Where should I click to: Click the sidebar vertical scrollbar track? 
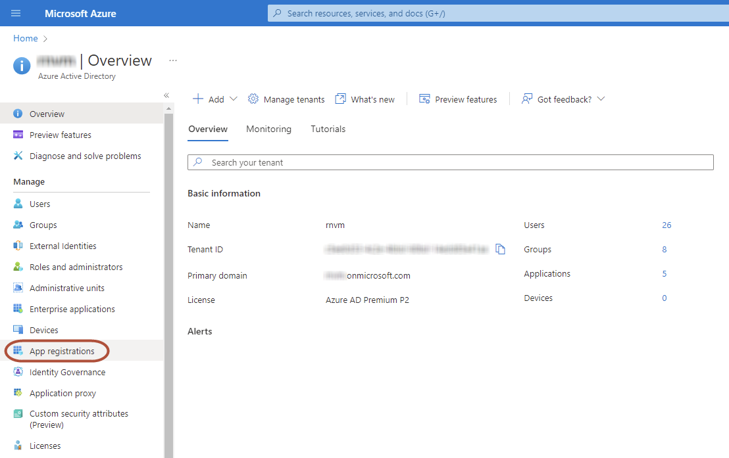(169, 285)
